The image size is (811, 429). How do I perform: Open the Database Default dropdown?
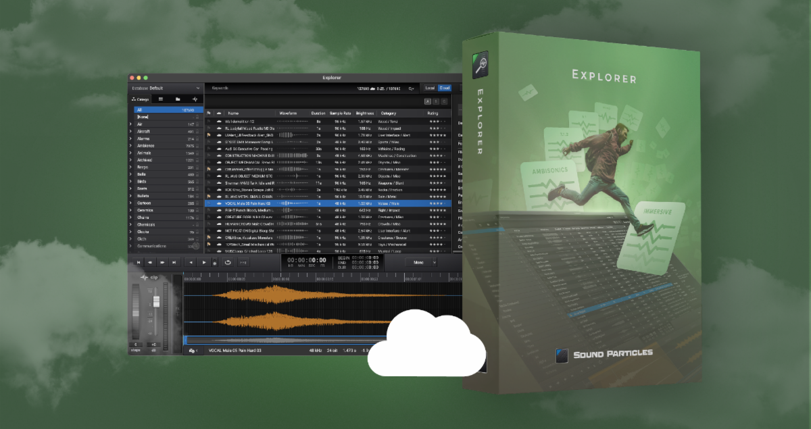click(x=166, y=88)
